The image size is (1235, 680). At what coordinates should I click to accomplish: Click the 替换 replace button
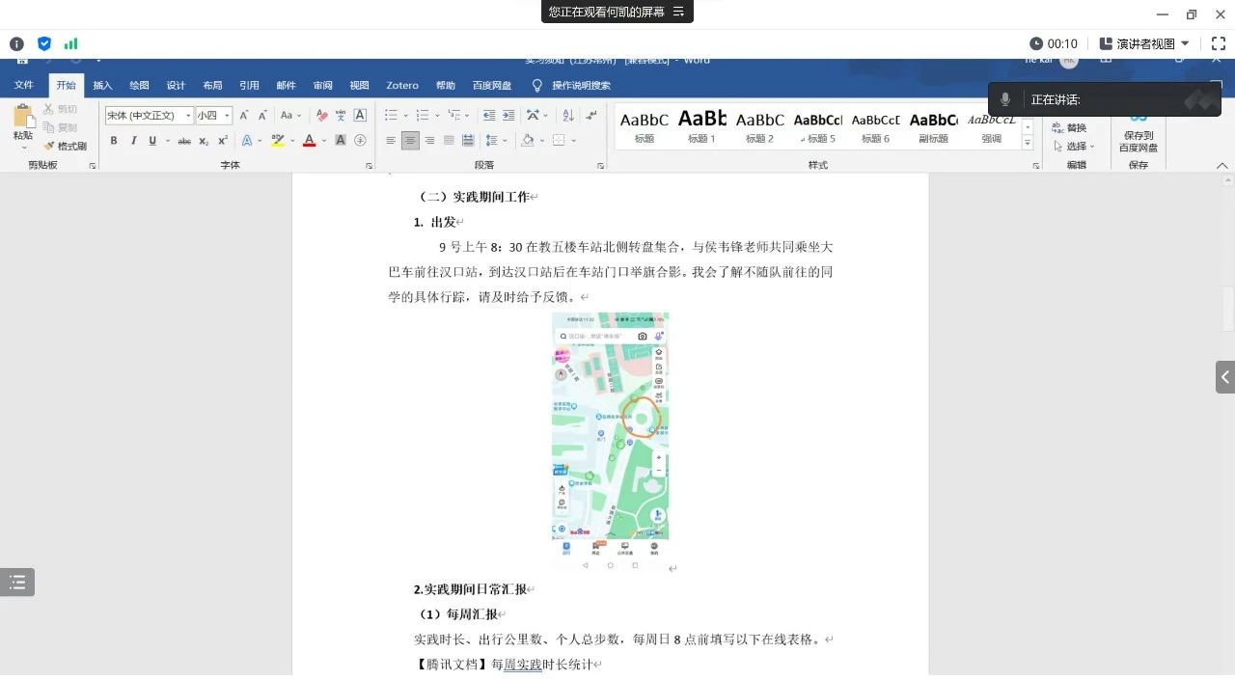pos(1069,128)
